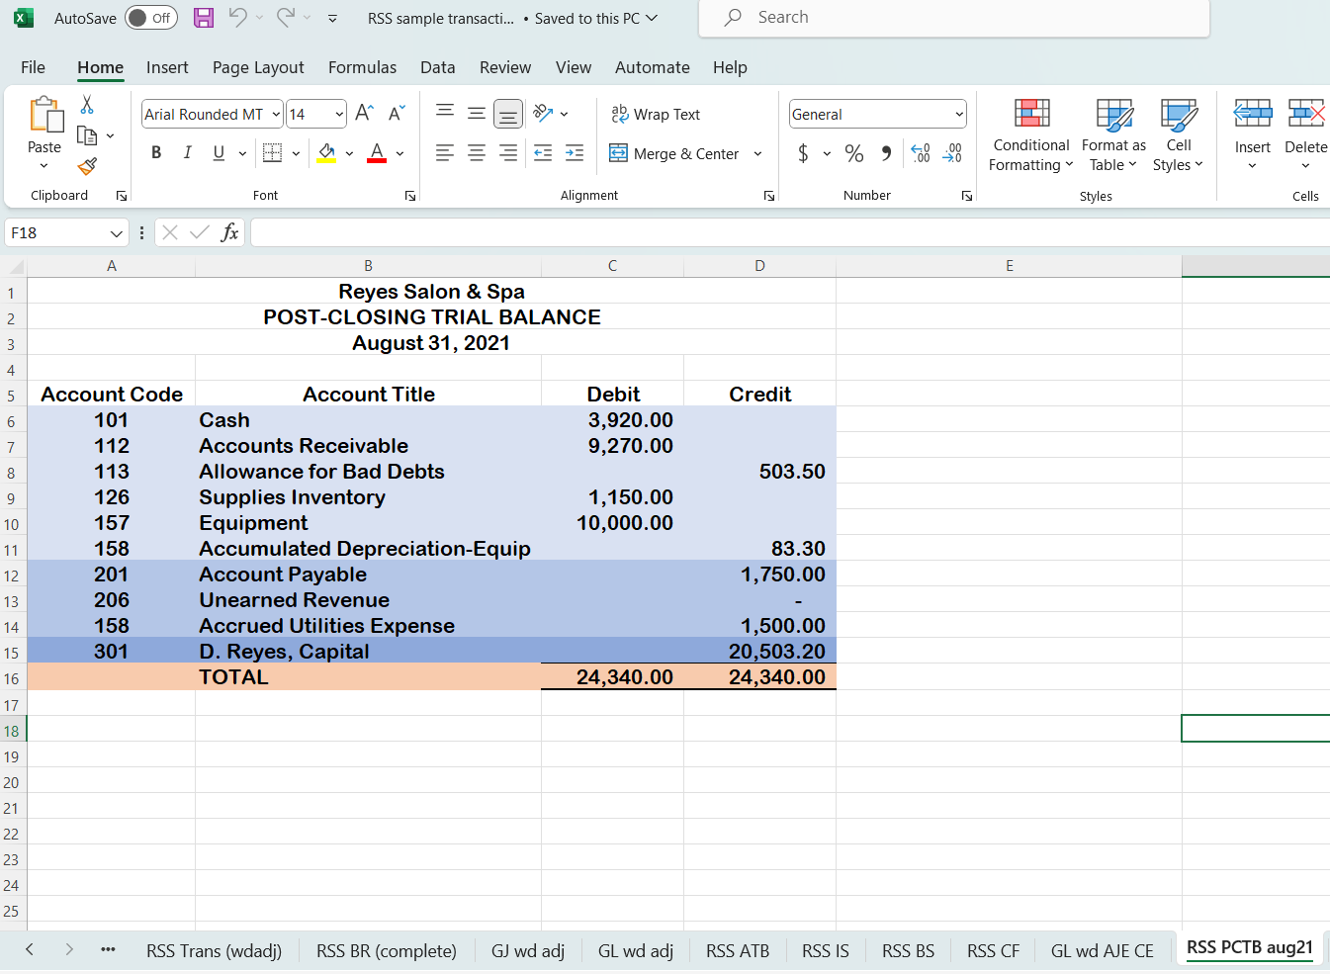This screenshot has width=1330, height=974.
Task: Apply Accounting Number Format dollar icon
Action: point(803,153)
